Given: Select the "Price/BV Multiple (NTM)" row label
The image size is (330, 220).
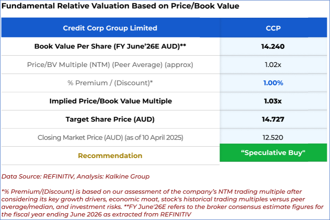Looking at the screenshot, I should pyautogui.click(x=110, y=65).
